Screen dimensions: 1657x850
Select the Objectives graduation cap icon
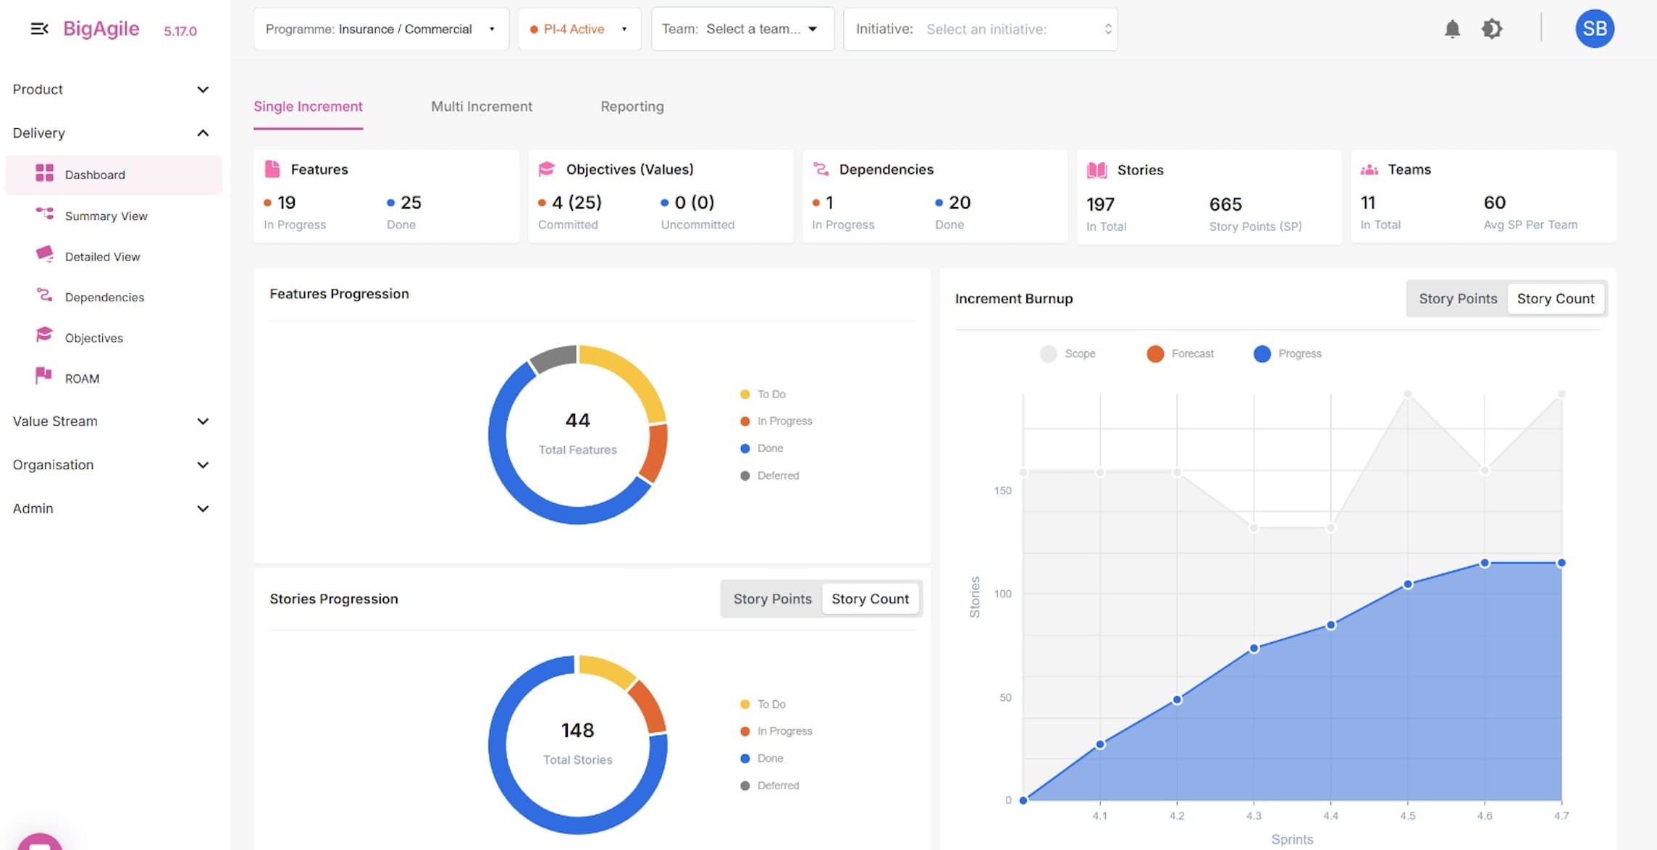[44, 336]
